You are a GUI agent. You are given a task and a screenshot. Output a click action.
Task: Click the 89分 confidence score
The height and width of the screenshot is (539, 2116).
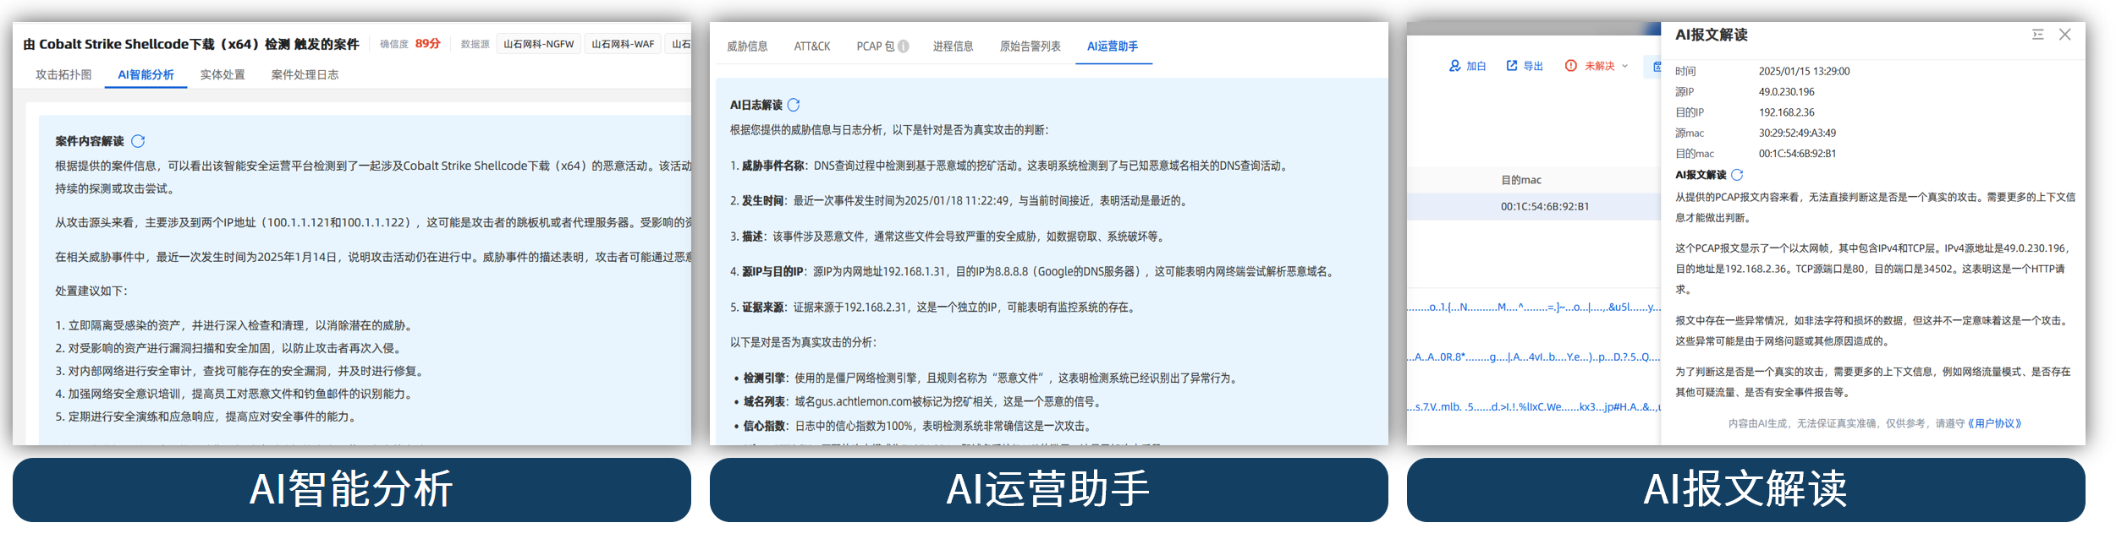pyautogui.click(x=428, y=43)
